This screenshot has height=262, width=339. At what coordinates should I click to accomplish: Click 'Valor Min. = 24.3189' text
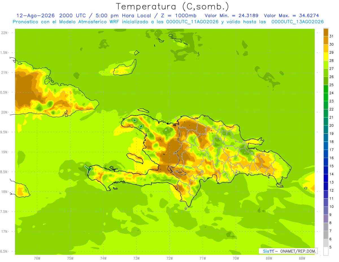(x=231, y=16)
